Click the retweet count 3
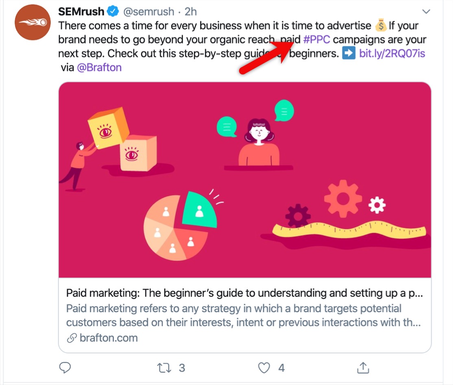This screenshot has width=453, height=385. [x=182, y=368]
